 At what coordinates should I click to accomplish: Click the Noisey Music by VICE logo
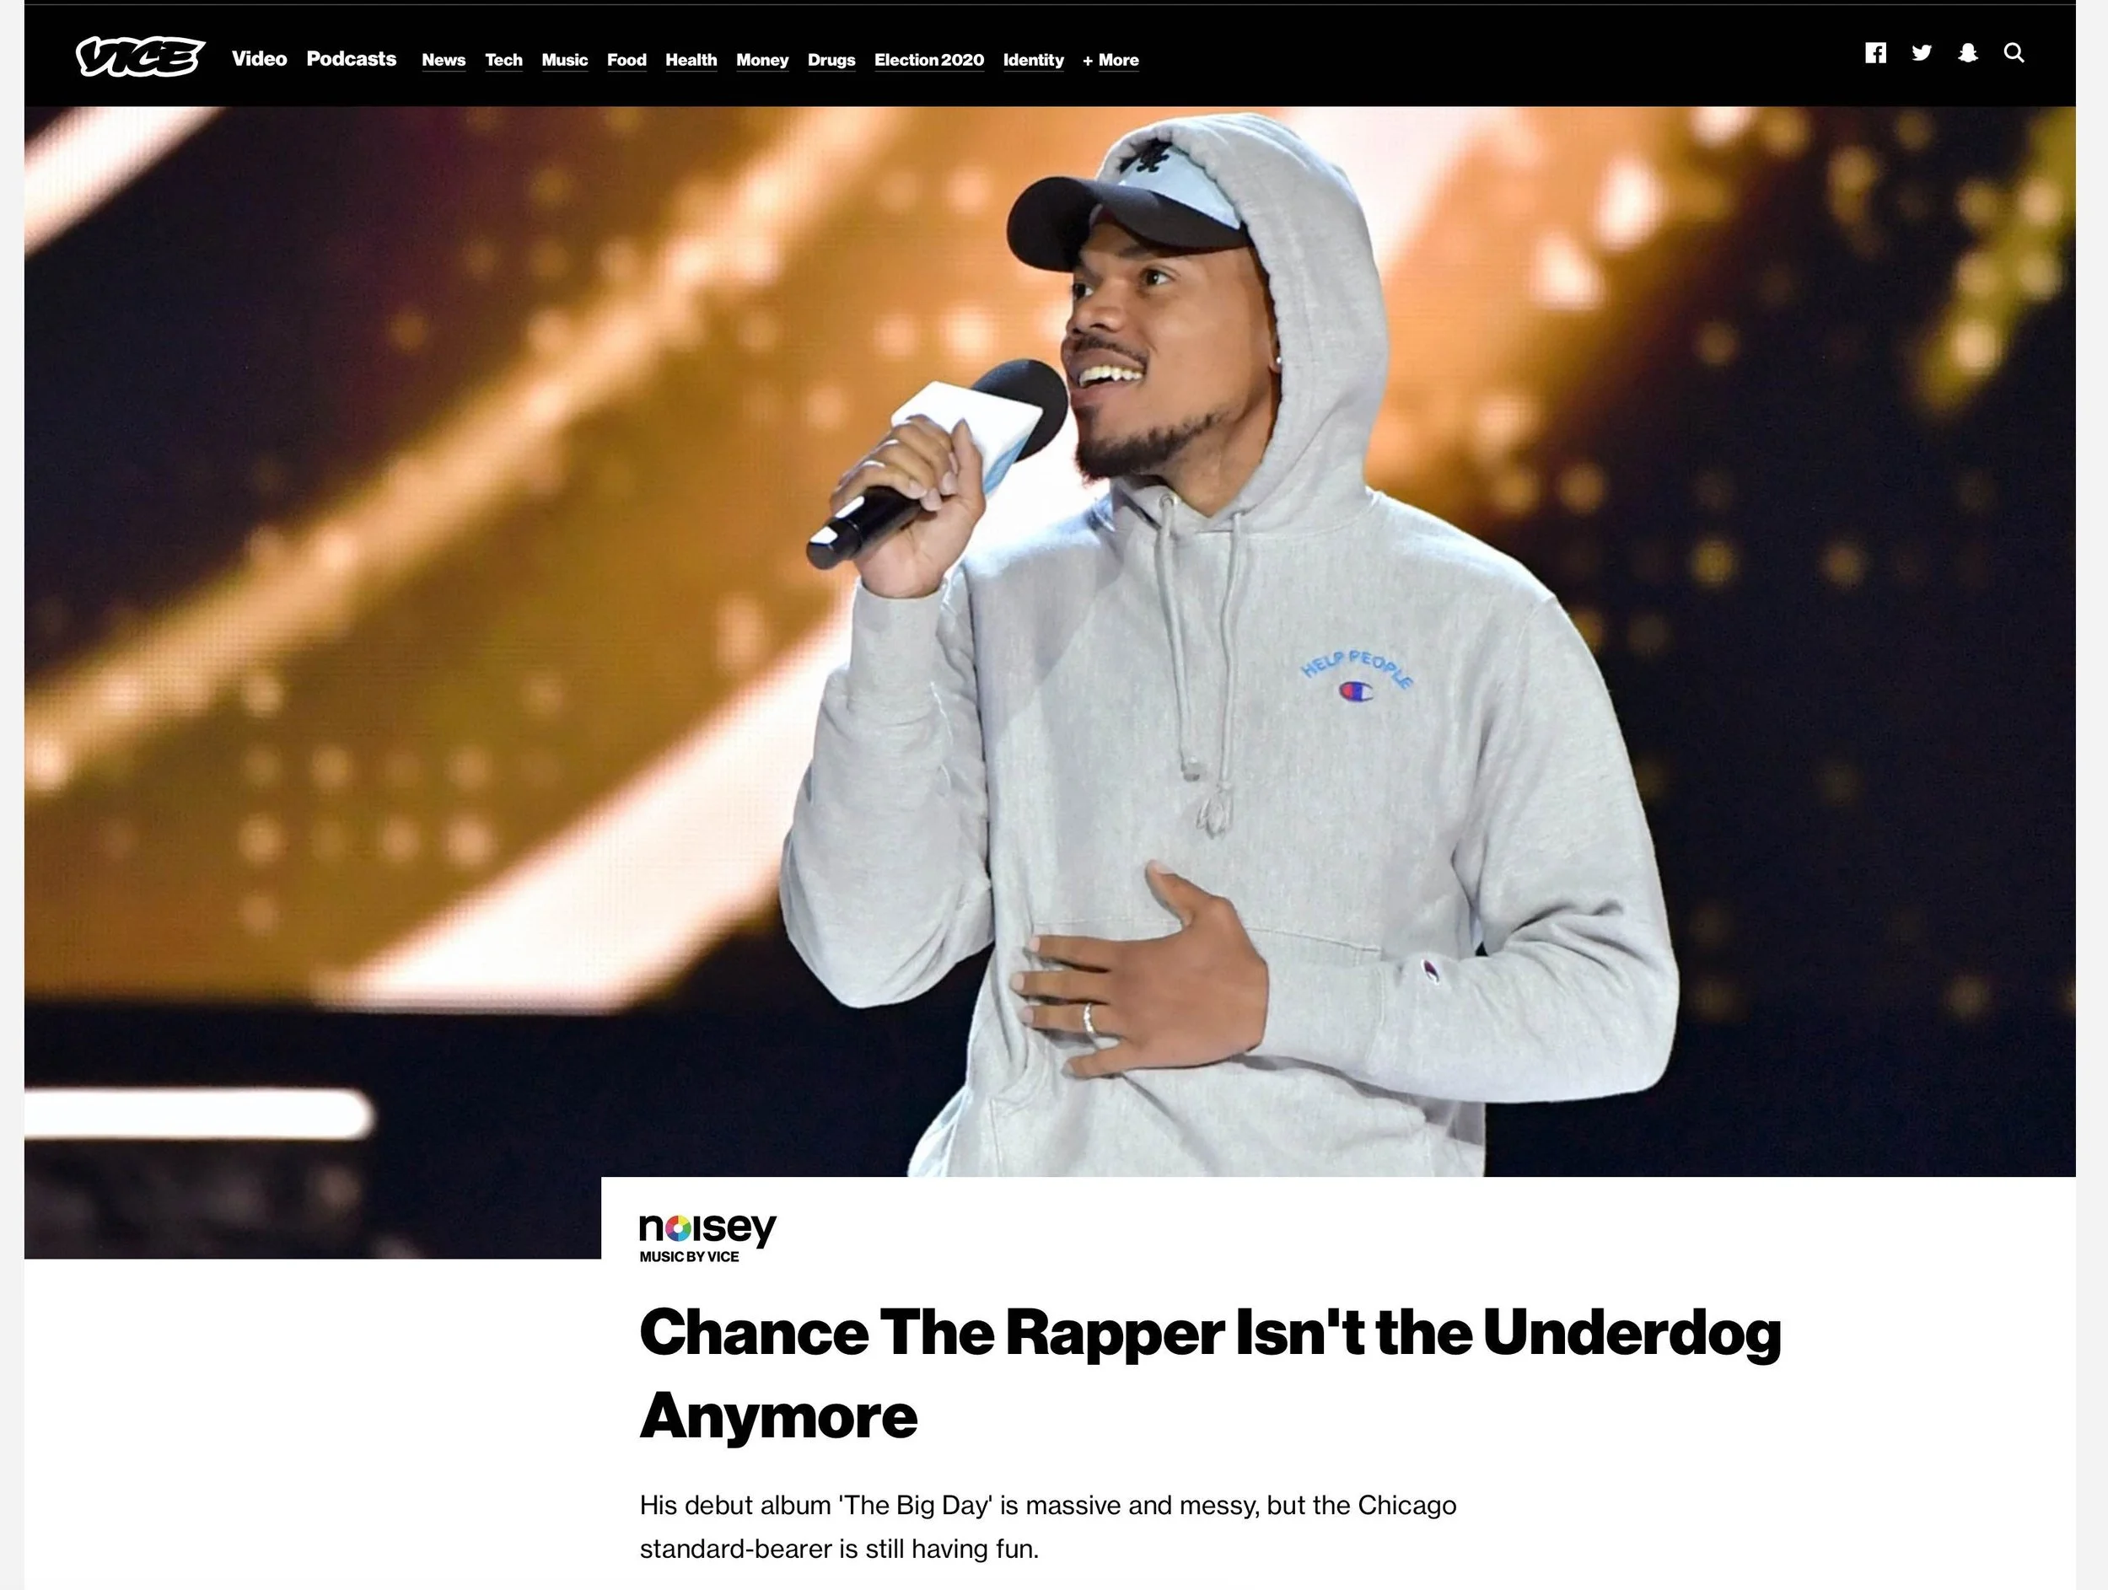pyautogui.click(x=708, y=1238)
